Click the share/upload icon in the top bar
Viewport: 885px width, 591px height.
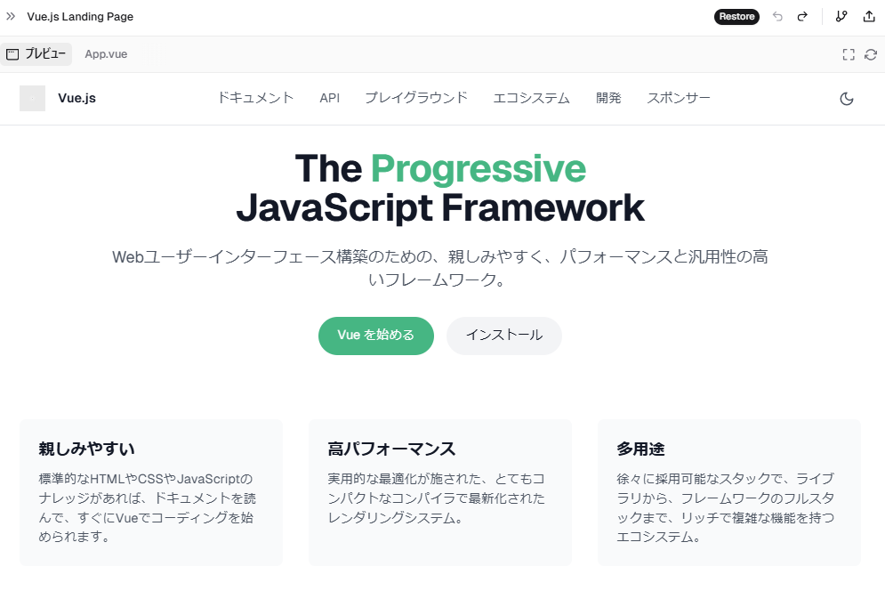coord(869,16)
